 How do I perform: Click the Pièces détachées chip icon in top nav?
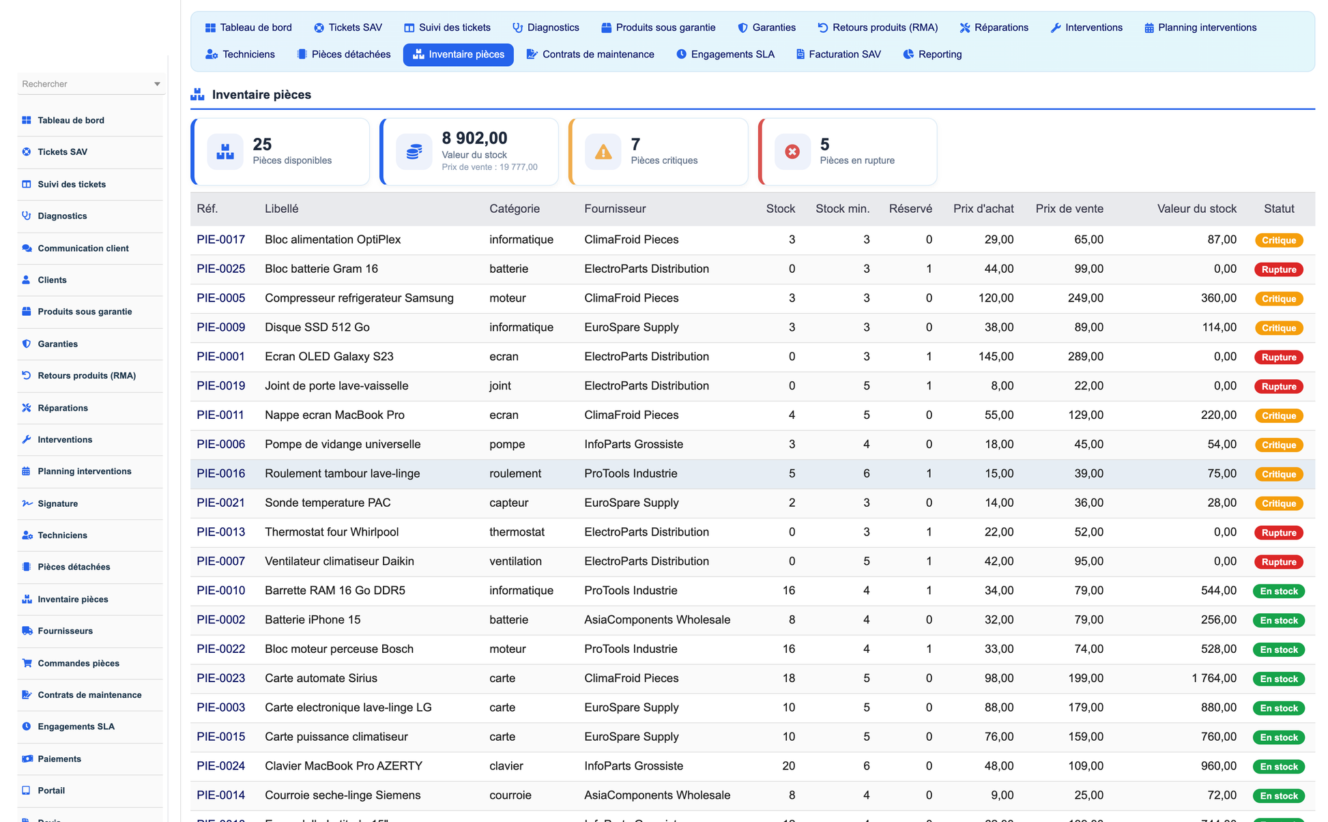302,55
